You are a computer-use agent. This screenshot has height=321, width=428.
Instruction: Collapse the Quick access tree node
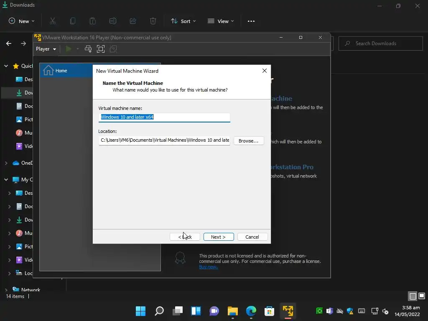tap(6, 66)
